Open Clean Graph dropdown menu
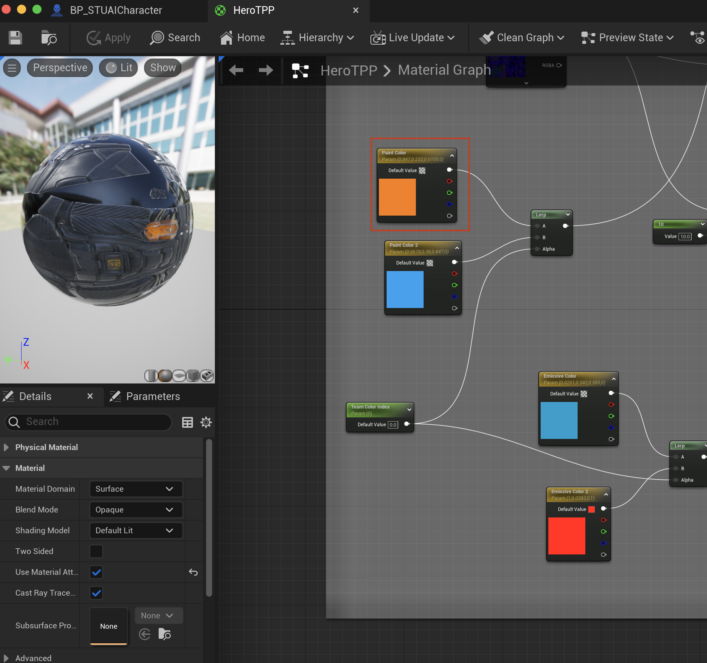Image resolution: width=707 pixels, height=663 pixels. [521, 38]
